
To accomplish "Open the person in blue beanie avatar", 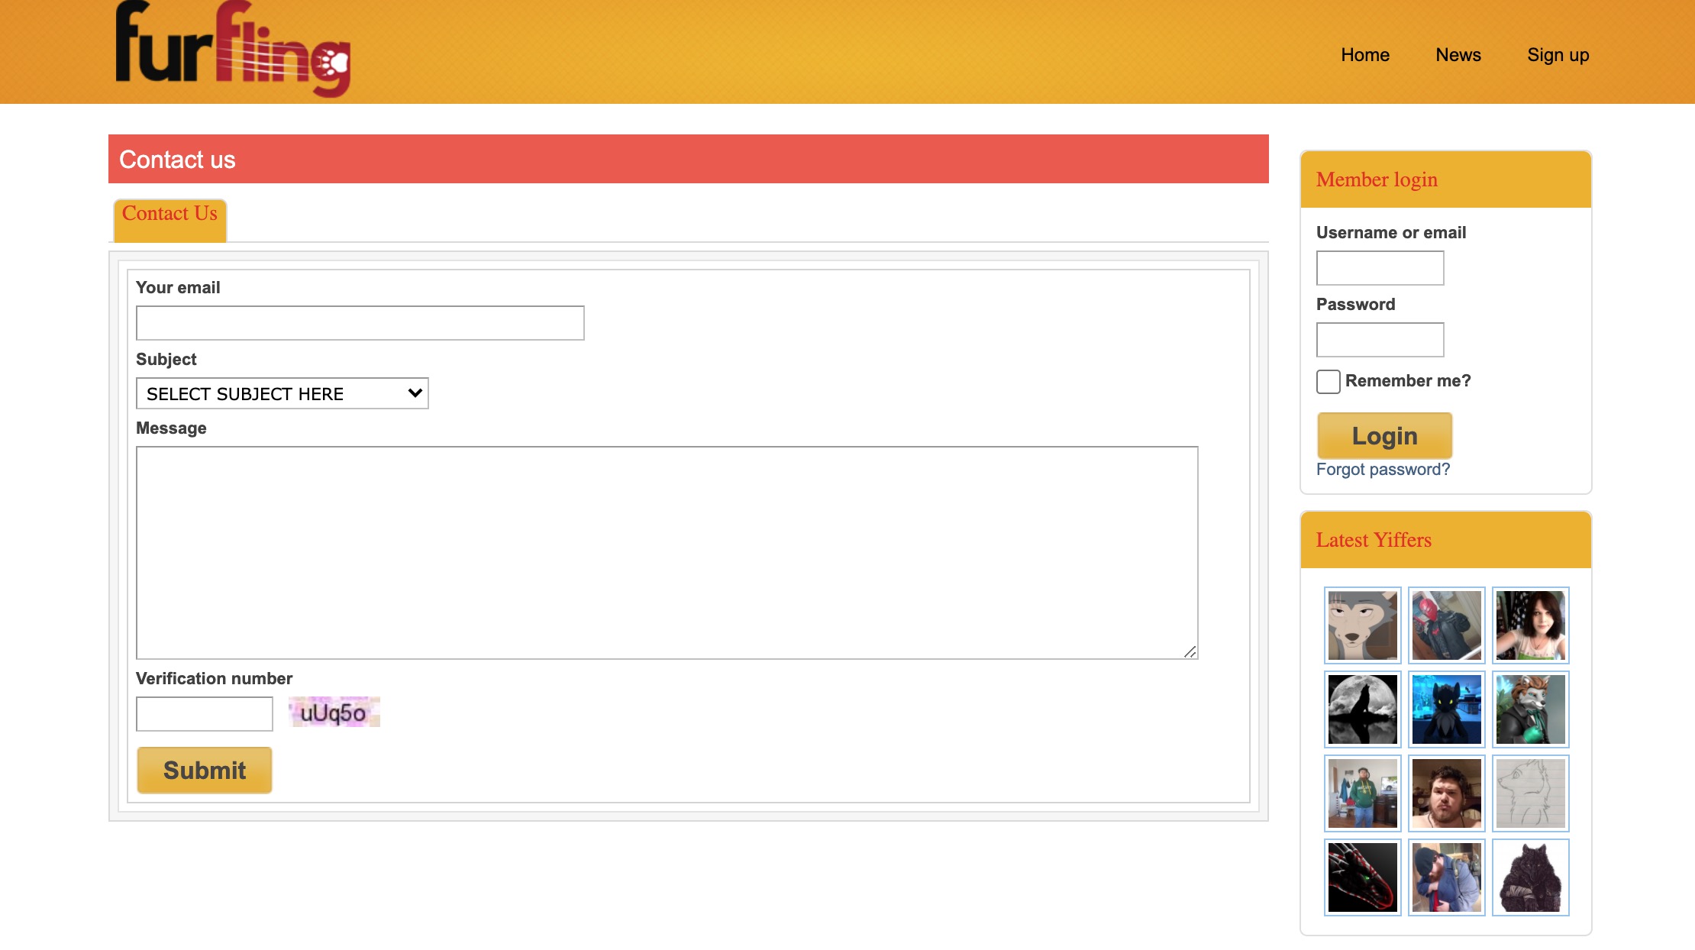I will [x=1447, y=877].
